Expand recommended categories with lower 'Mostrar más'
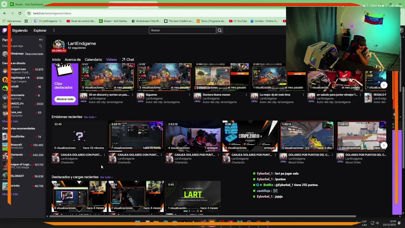 (10, 194)
